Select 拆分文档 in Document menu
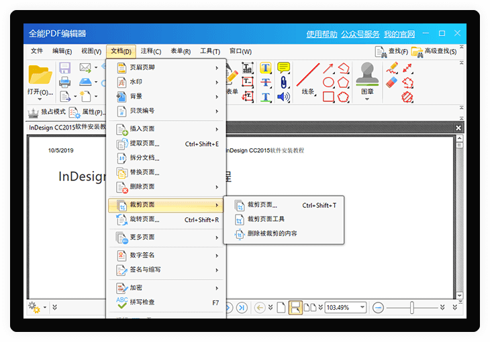Screen dimensions: 490x342 coord(145,158)
